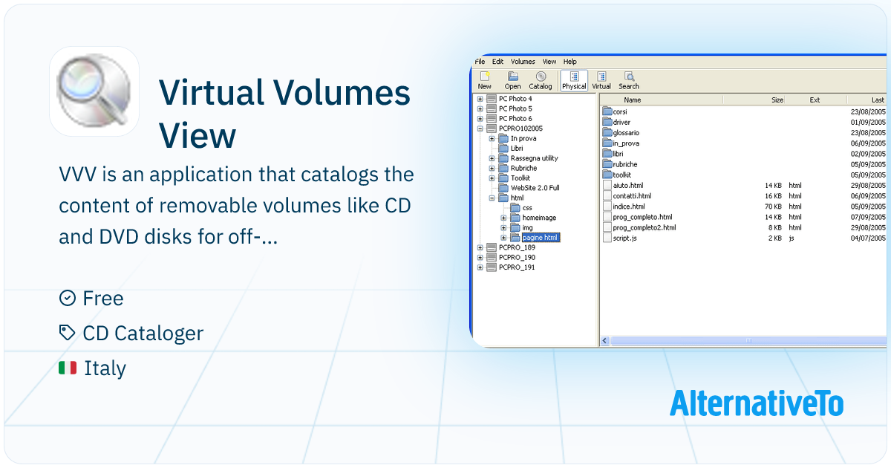Click the horizontal scrollbar thumb
Viewport: 891px width, 468px height.
[748, 340]
